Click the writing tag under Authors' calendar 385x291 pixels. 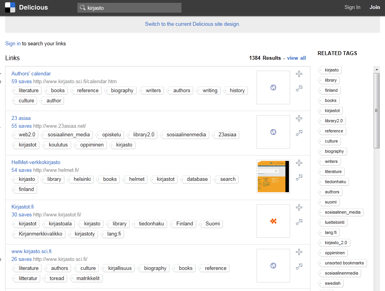(208, 91)
